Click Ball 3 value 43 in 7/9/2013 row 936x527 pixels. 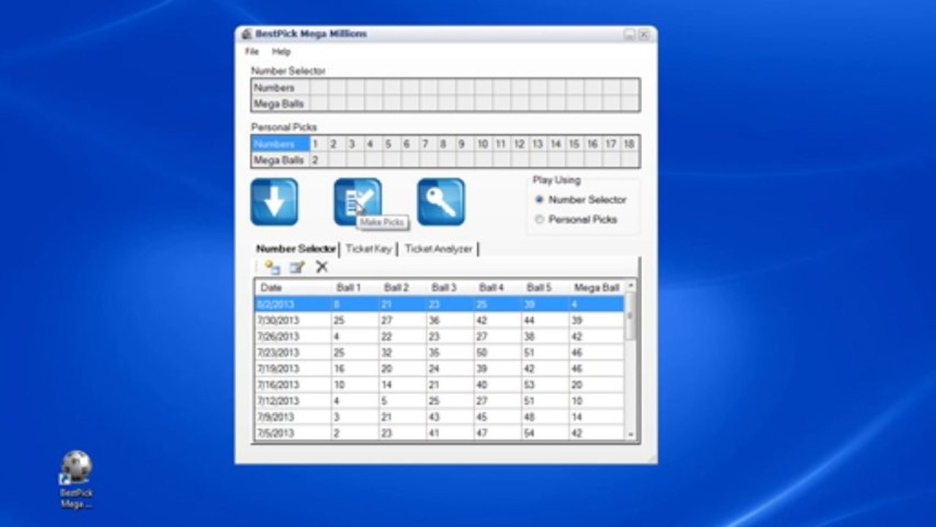(450, 416)
